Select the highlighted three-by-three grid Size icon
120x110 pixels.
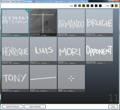tap(84, 6)
